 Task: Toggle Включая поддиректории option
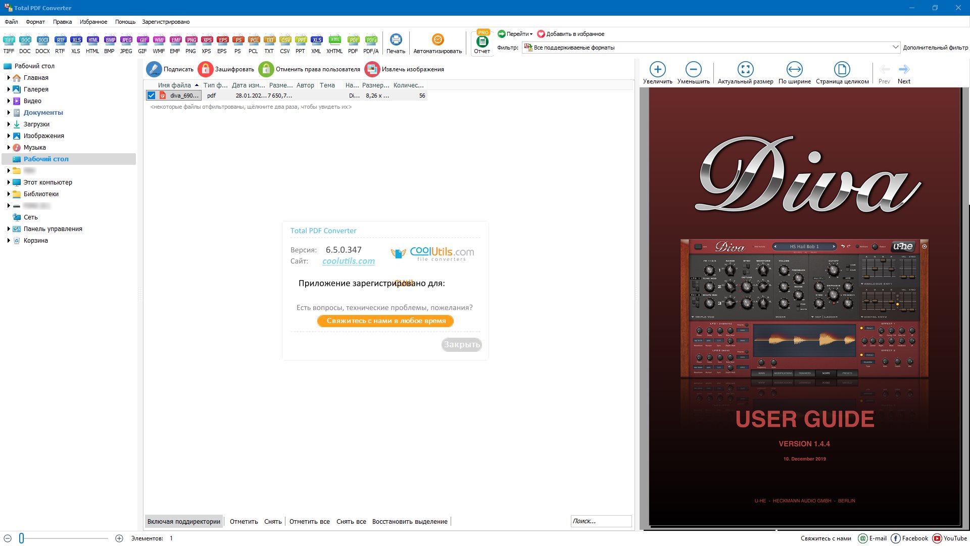coord(184,521)
